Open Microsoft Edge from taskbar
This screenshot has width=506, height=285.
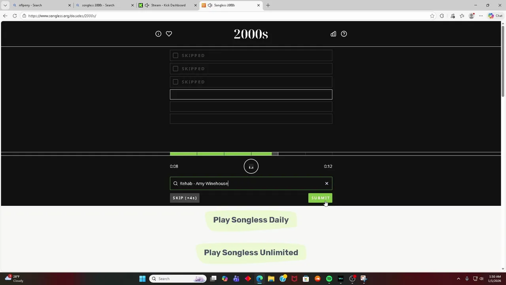[x=259, y=279]
